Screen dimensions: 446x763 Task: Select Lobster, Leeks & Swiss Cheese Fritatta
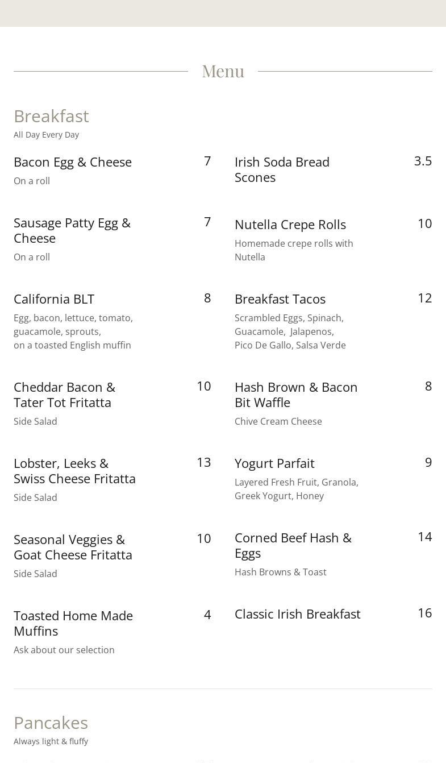coord(74,471)
